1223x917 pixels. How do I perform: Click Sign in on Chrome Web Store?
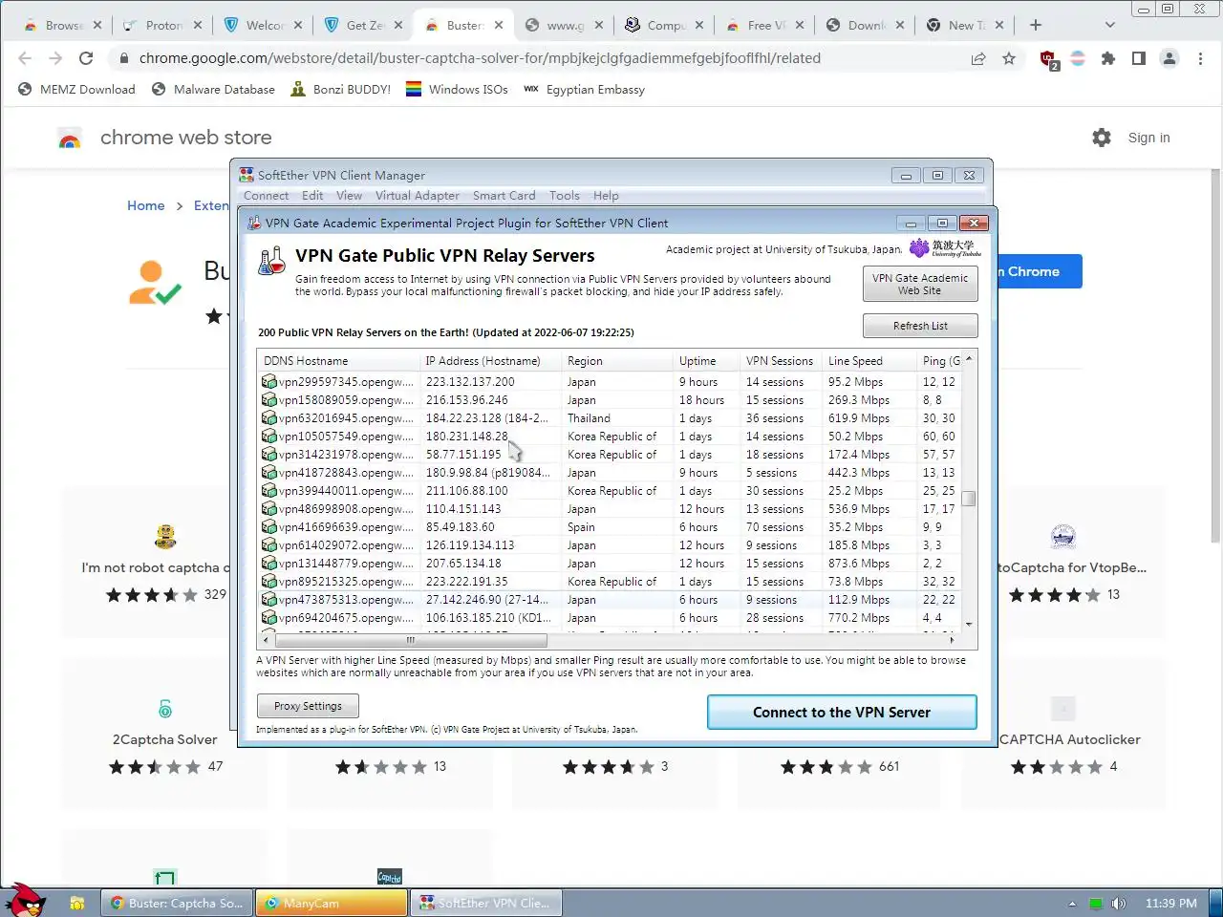(1148, 138)
